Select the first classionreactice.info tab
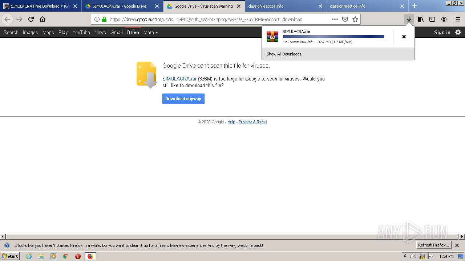The image size is (465, 261). coord(286,6)
